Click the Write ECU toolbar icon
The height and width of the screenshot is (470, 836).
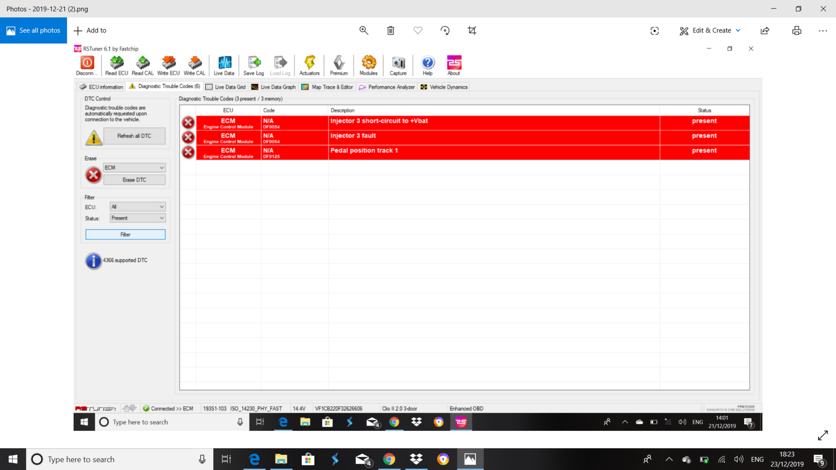(168, 65)
